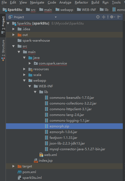125x181 pixels.
Task: Open the Analyze menu
Action: click(65, 2)
